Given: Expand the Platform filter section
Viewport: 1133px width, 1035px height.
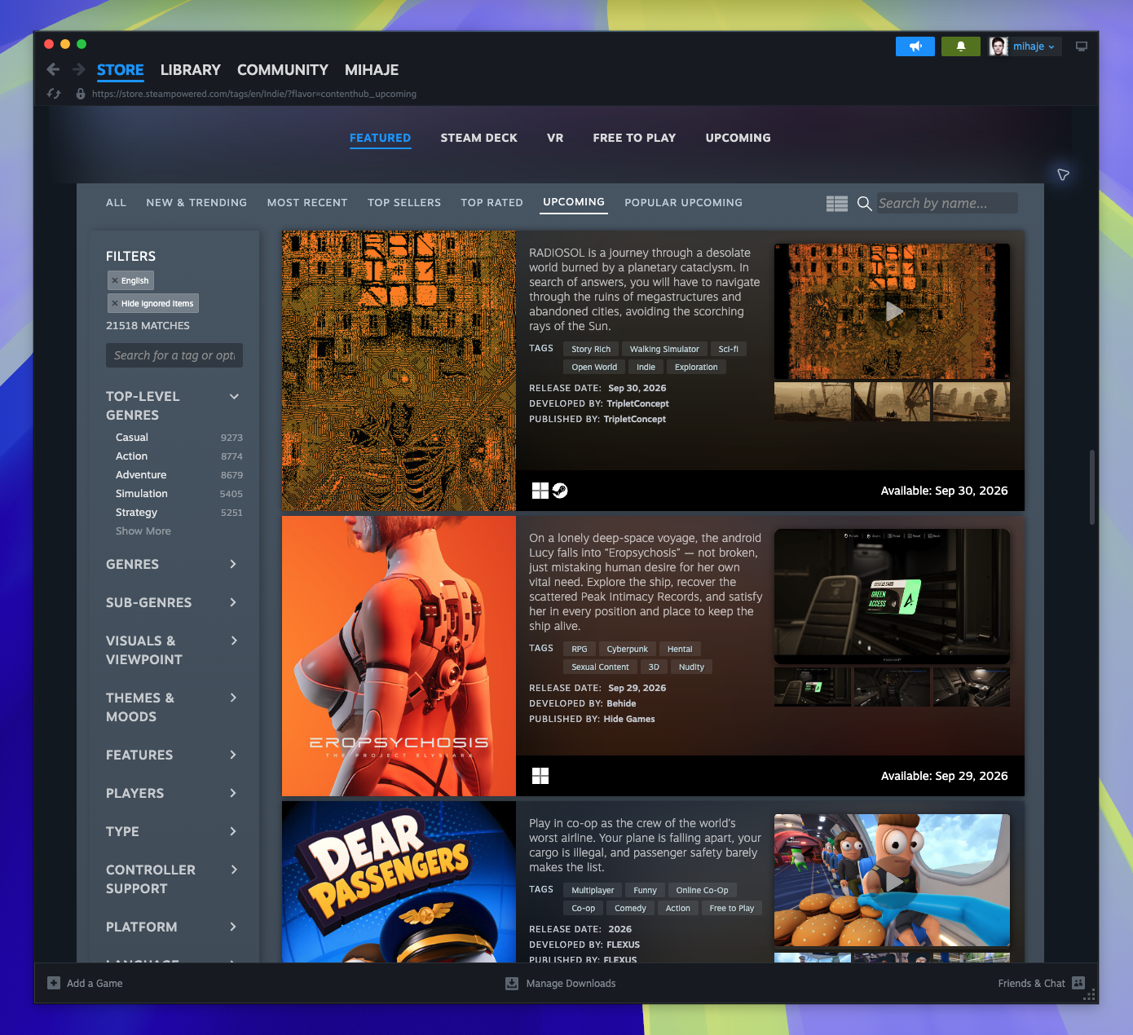Looking at the screenshot, I should [233, 927].
